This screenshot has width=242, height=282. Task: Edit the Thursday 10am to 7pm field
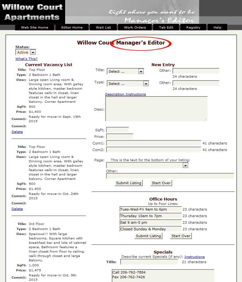151,216
